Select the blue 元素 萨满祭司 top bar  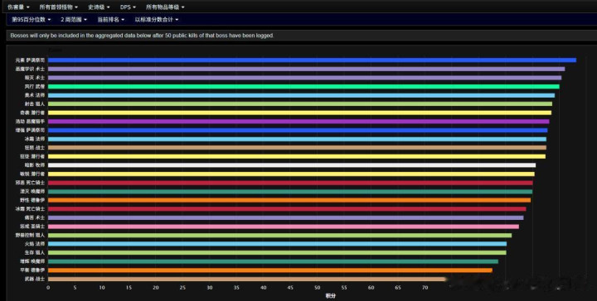point(312,60)
